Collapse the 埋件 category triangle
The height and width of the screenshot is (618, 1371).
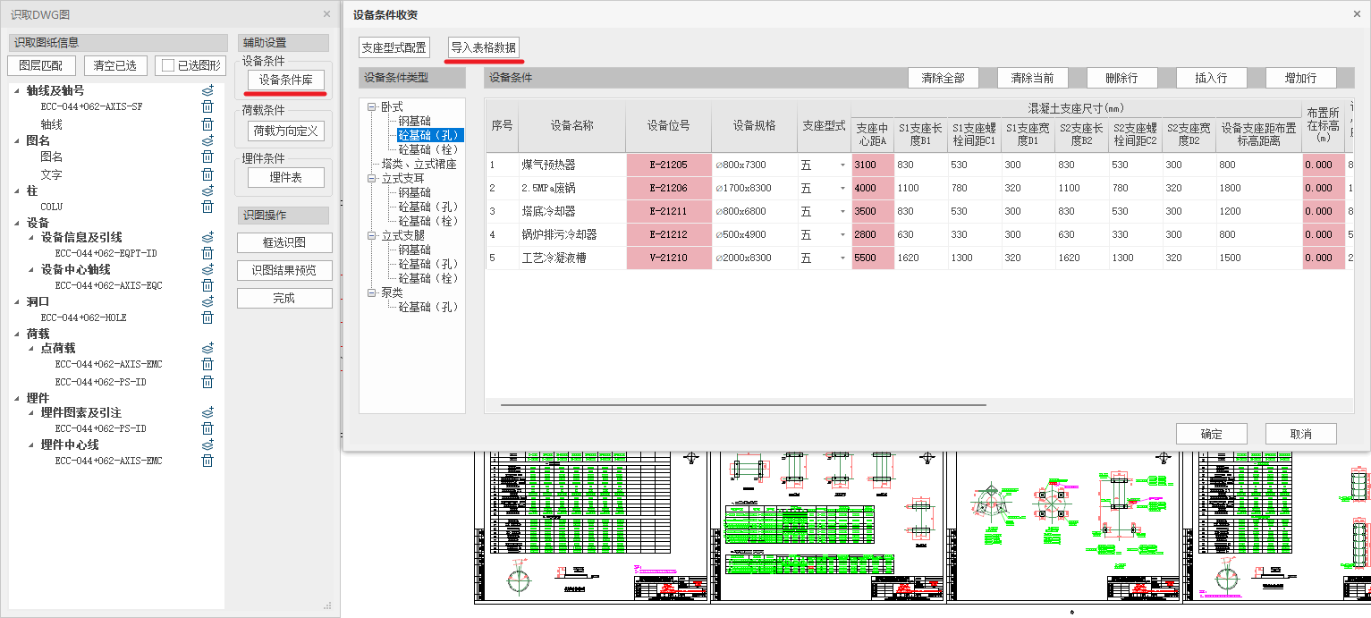pyautogui.click(x=17, y=398)
